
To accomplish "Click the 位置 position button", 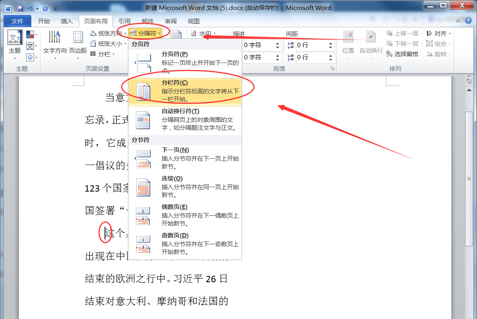I will [x=348, y=45].
